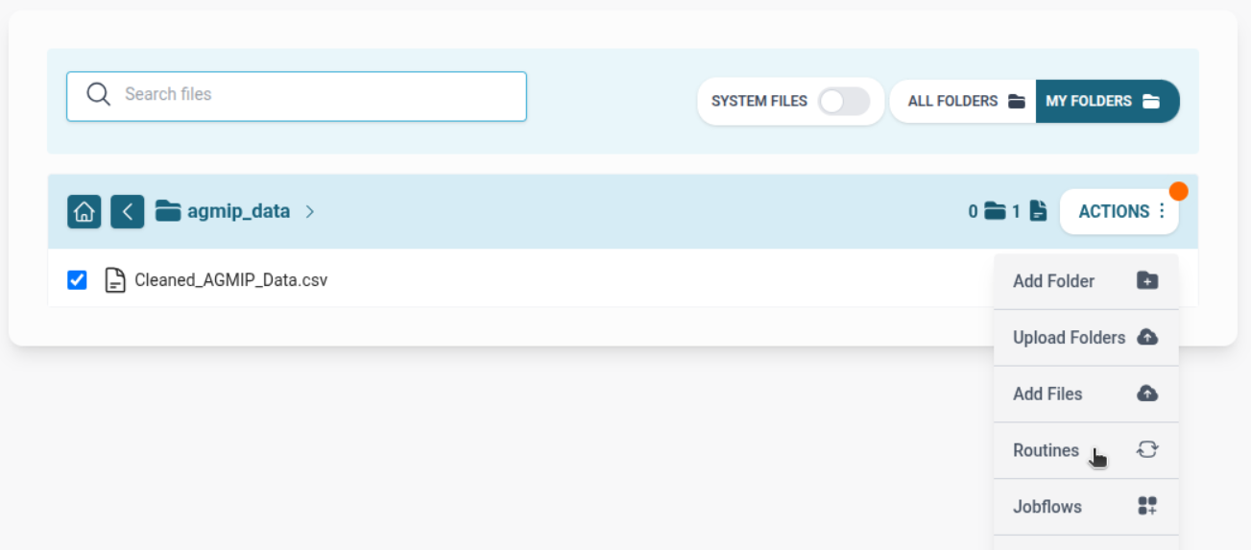
Task: Toggle the System Files switch
Action: (x=844, y=101)
